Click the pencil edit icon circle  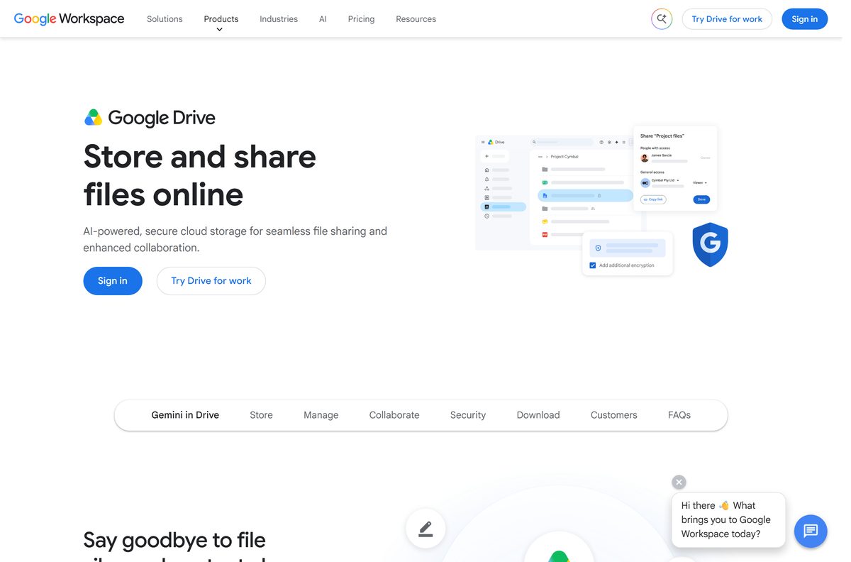click(425, 529)
